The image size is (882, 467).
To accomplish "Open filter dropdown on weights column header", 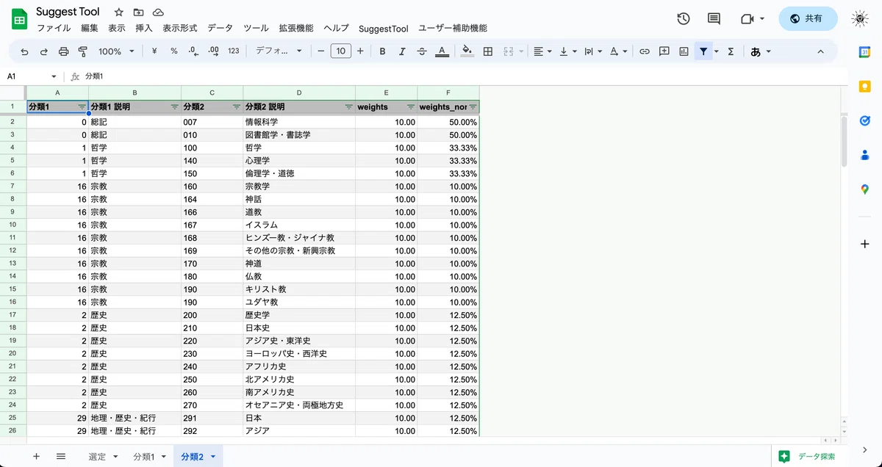I will coord(411,107).
